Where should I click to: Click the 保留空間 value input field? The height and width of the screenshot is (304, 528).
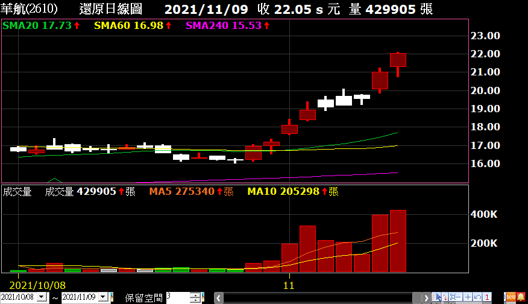coord(178,297)
